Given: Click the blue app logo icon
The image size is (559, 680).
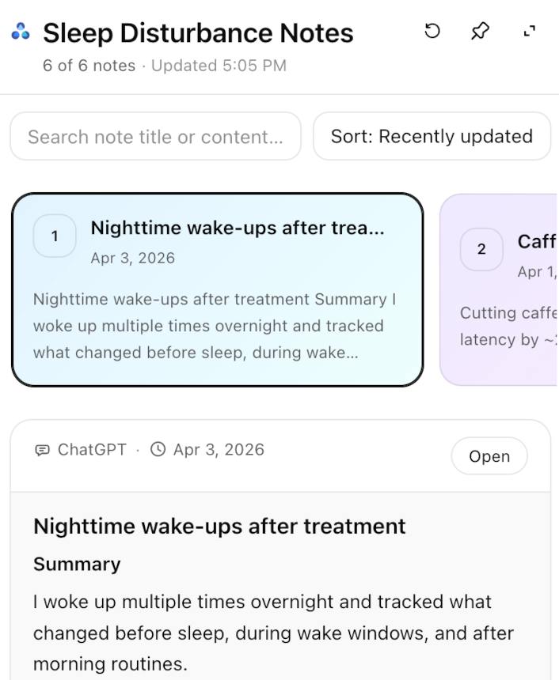Looking at the screenshot, I should 21,32.
